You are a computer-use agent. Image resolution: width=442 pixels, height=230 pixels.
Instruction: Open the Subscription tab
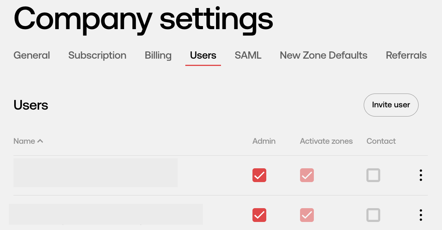point(97,55)
